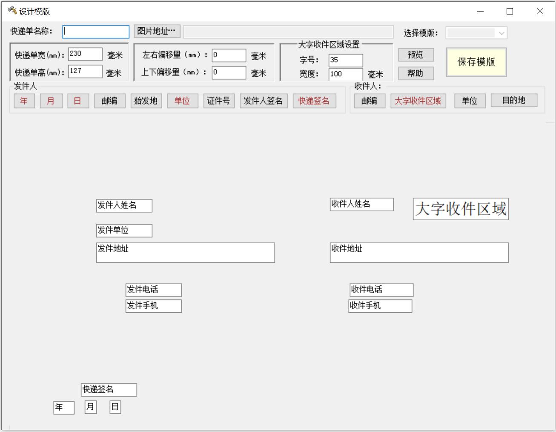Select the 发件人签名 button
556x432 pixels.
coord(263,101)
